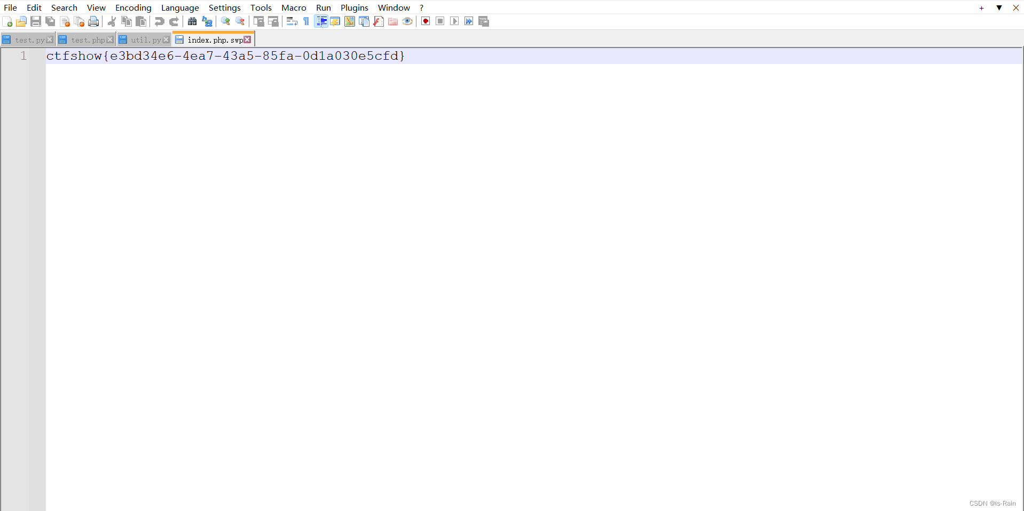This screenshot has width=1024, height=511.
Task: Playback the recorded macro
Action: coord(454,21)
